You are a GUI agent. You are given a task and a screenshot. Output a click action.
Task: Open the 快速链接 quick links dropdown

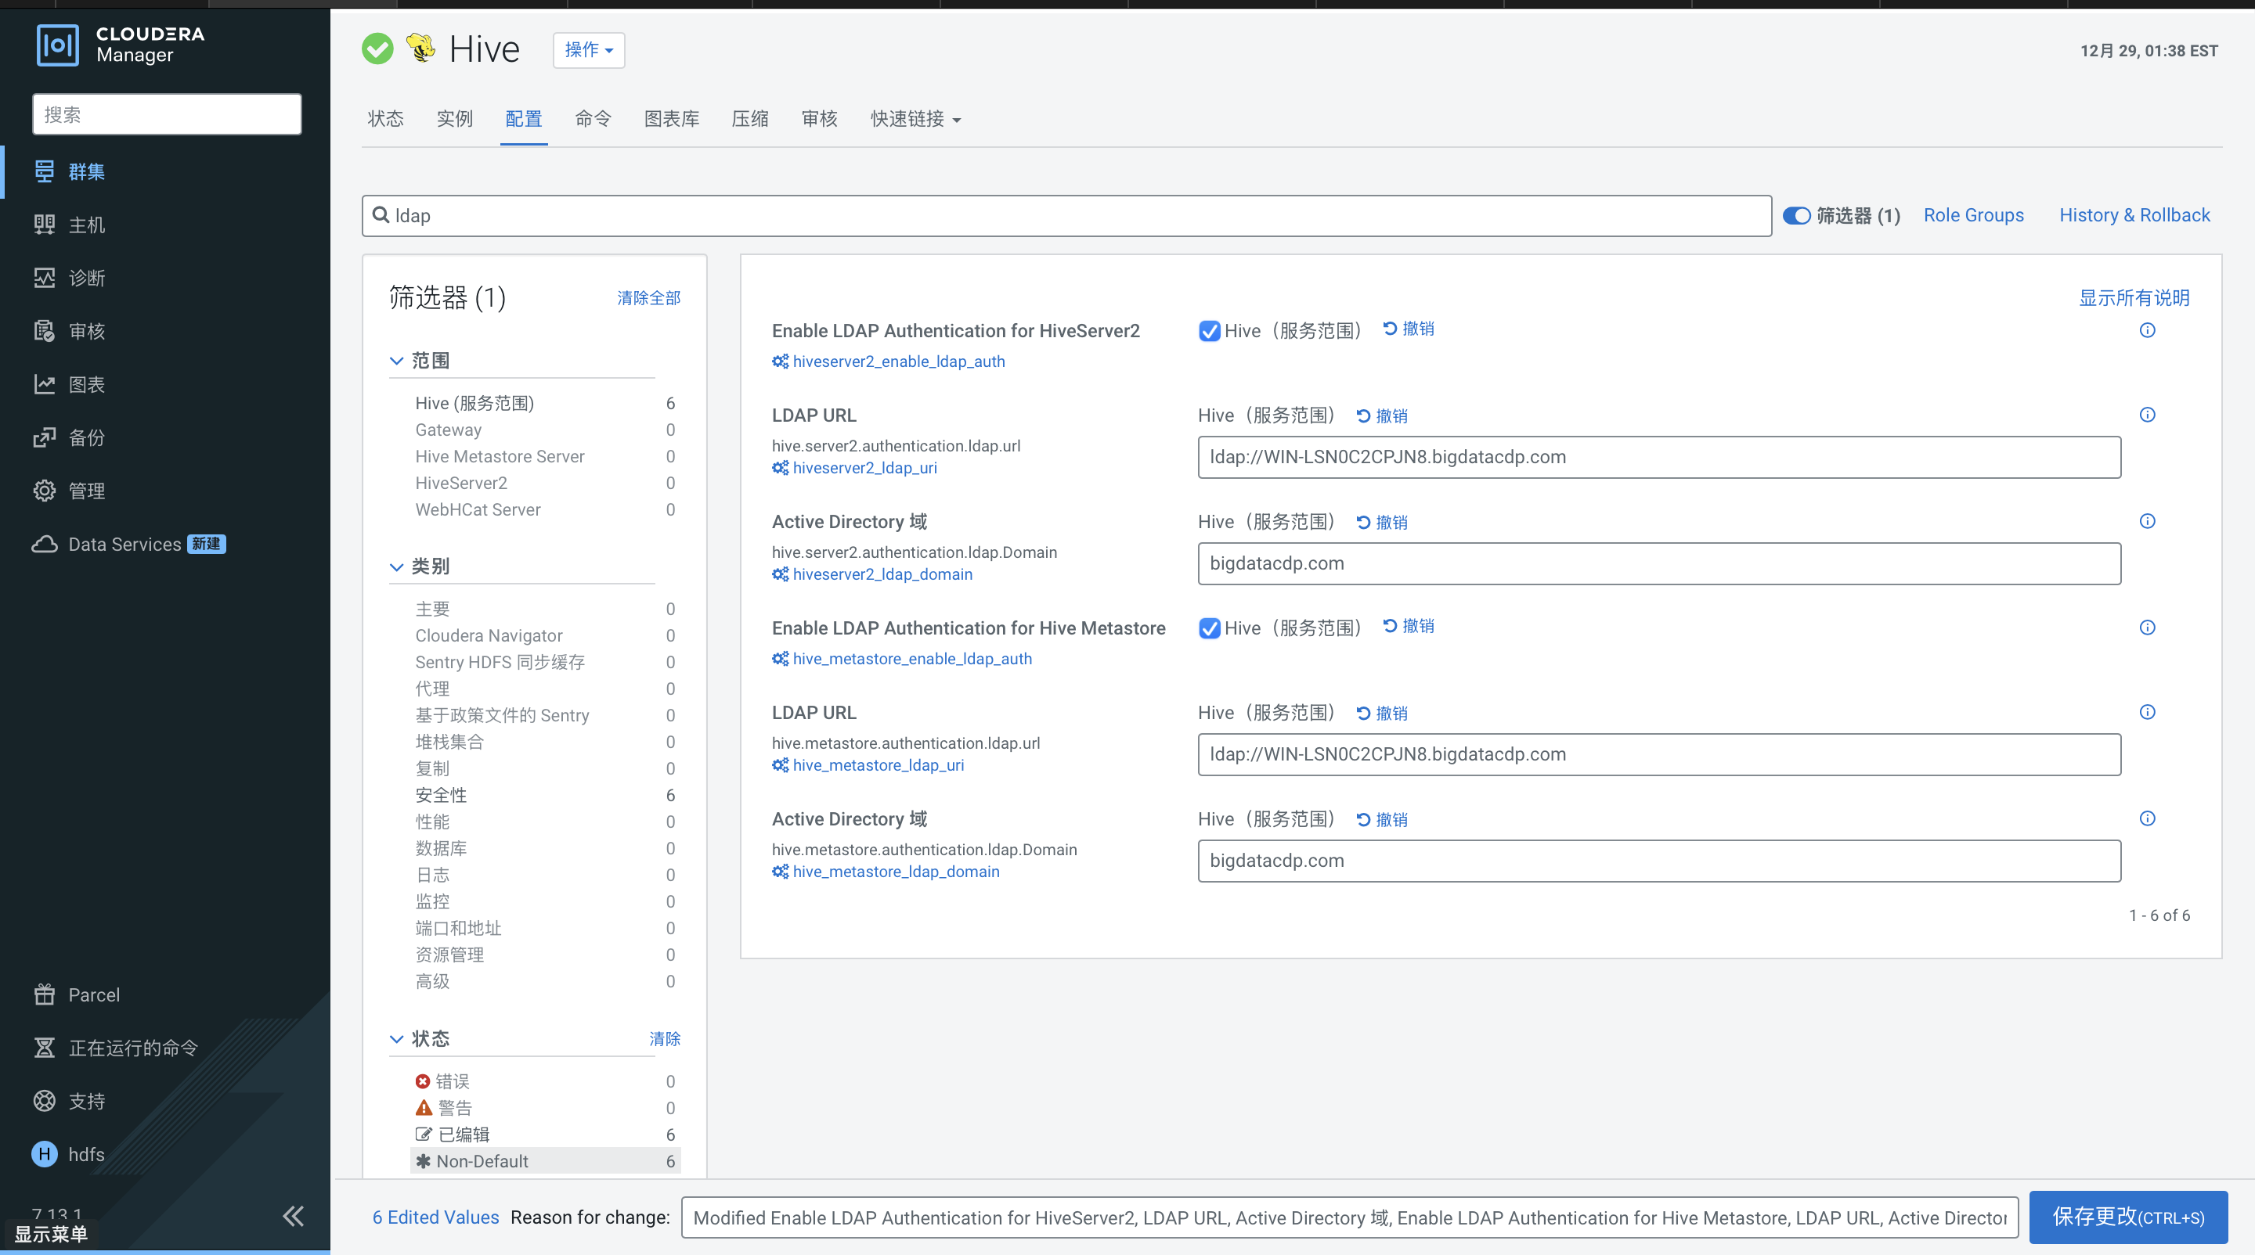point(914,119)
